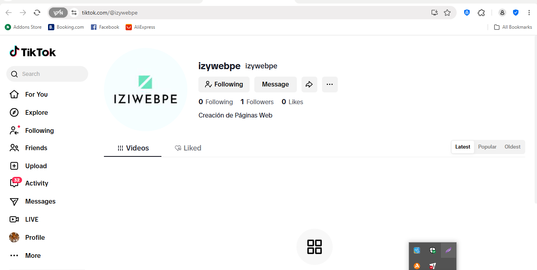Open the Facebook bookmark
Viewport: 537px width, 270px height.
click(x=105, y=27)
